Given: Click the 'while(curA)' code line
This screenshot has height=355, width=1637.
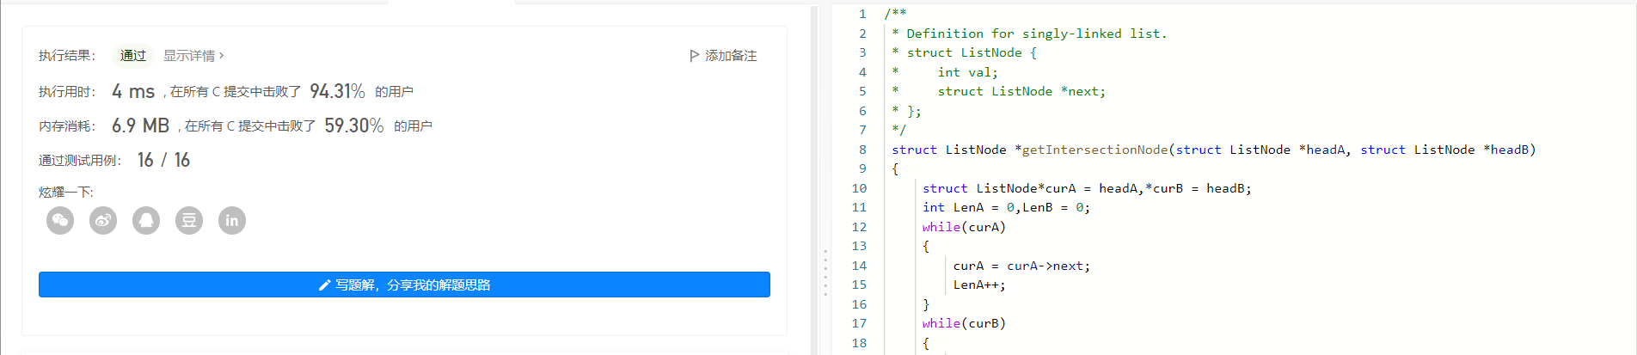Looking at the screenshot, I should (x=964, y=227).
